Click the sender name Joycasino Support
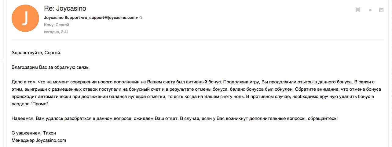 62,18
